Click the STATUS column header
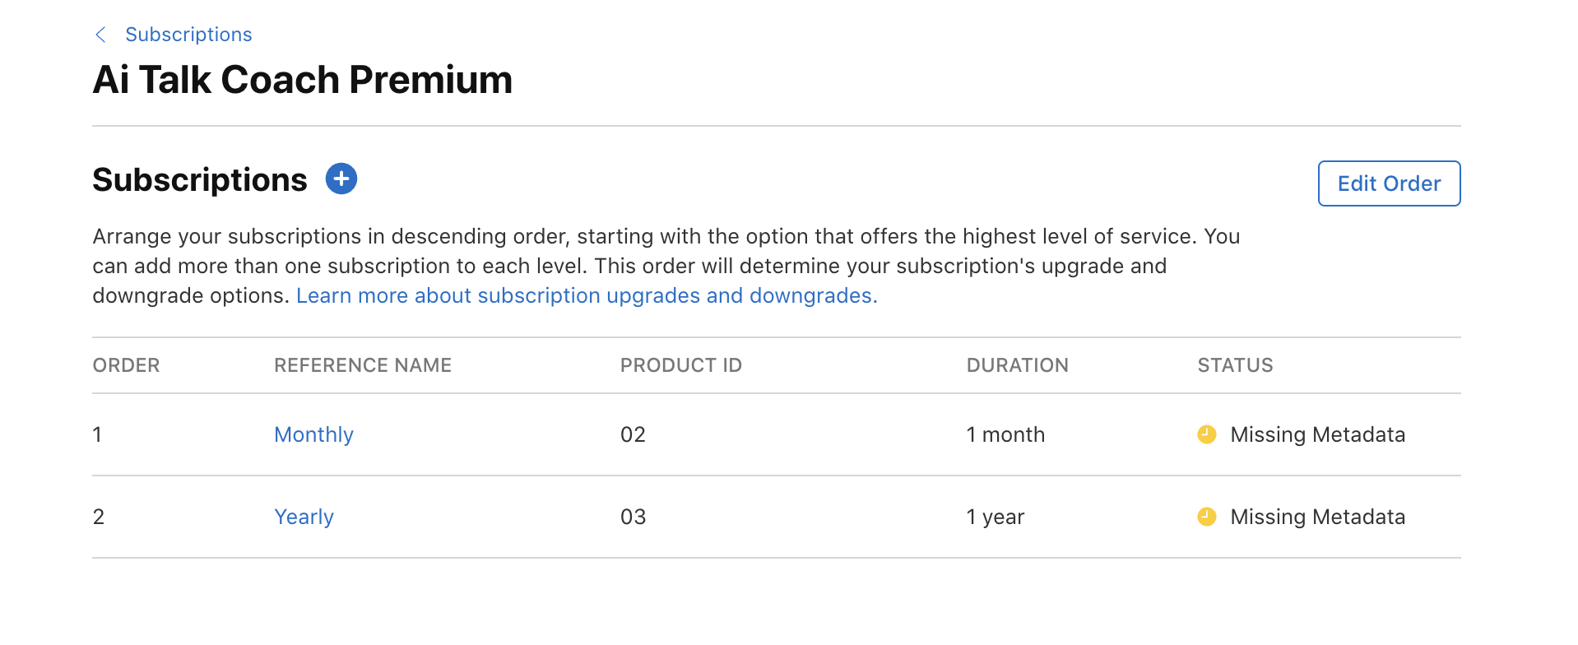 click(x=1234, y=365)
